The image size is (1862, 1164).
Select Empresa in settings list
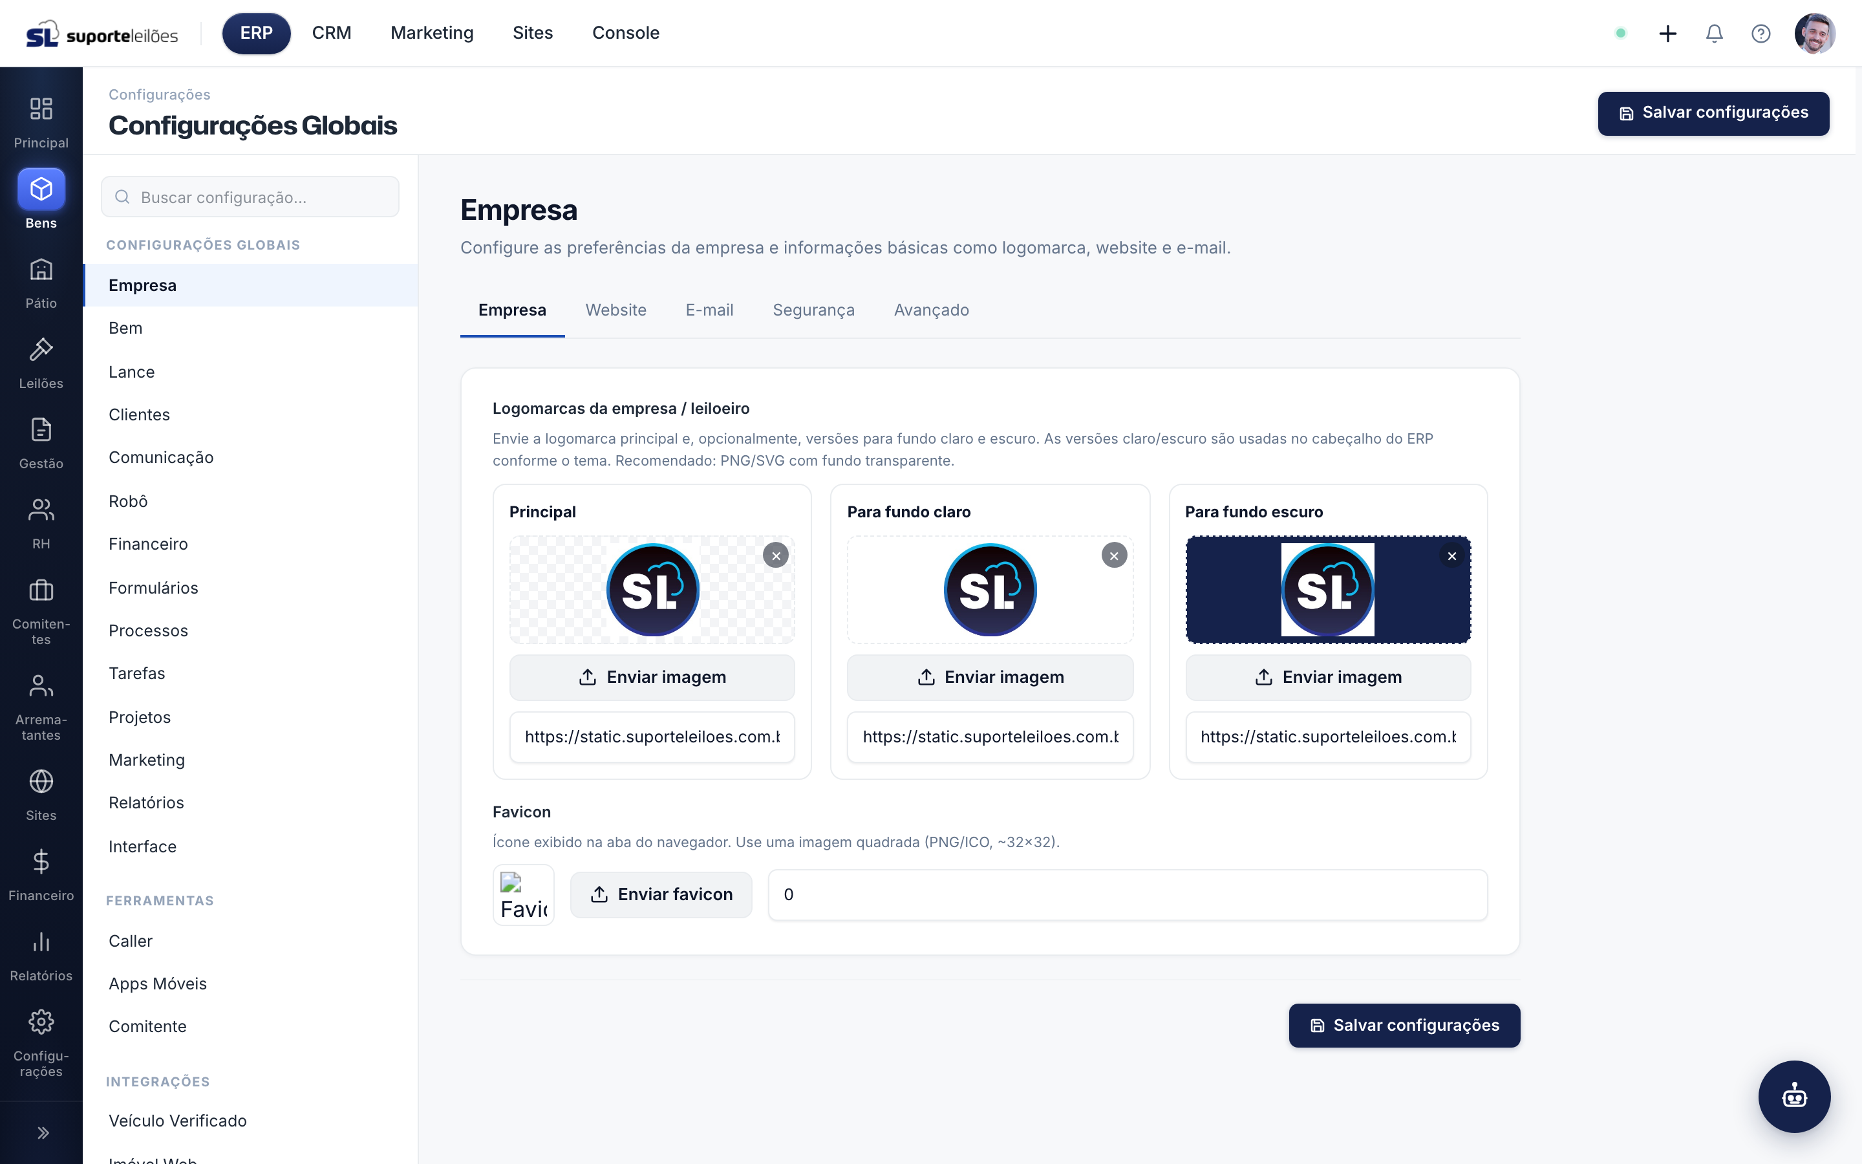(250, 285)
